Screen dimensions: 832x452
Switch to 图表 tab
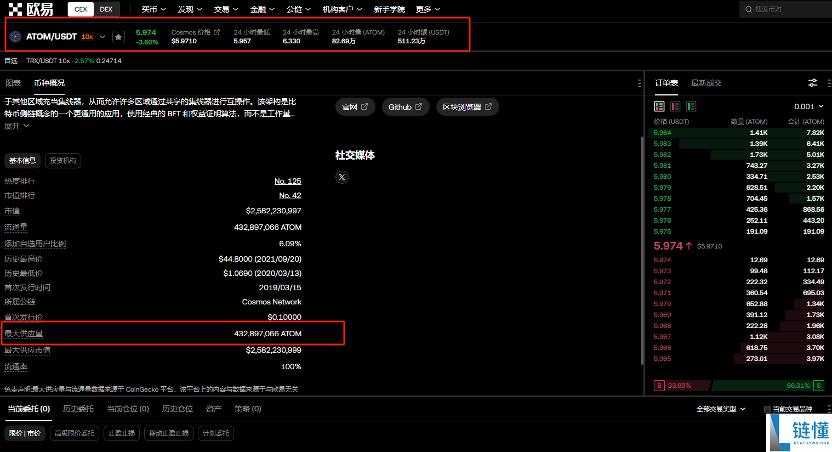pyautogui.click(x=13, y=83)
